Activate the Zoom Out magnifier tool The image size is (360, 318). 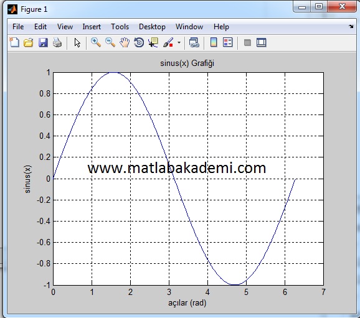[110, 43]
